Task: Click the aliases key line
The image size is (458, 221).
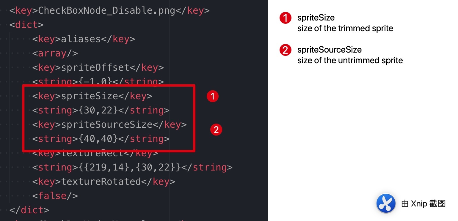Action: click(84, 39)
